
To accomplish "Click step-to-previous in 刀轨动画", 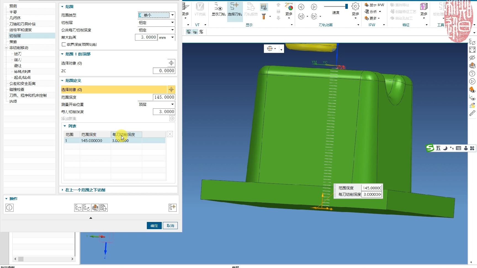I will pos(301,17).
